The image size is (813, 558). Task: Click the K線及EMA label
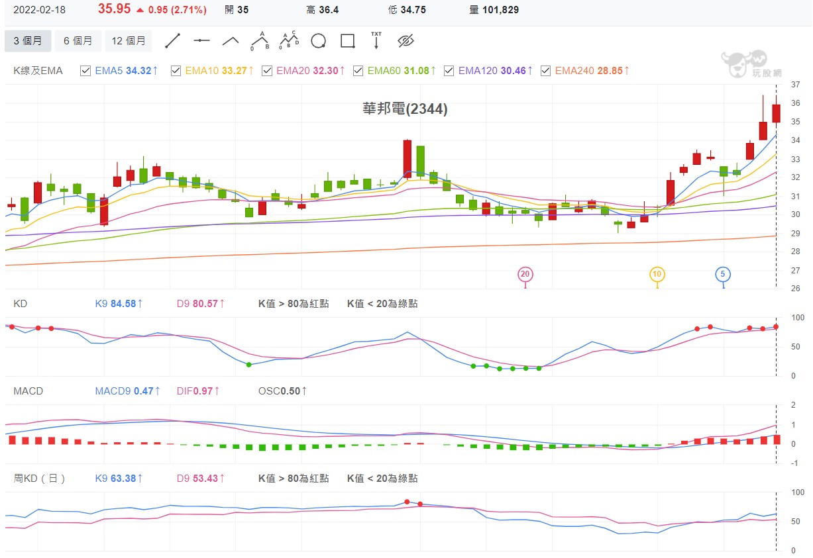click(38, 70)
